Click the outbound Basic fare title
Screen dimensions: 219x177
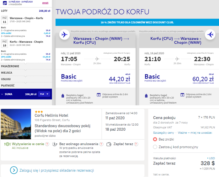(x=68, y=76)
